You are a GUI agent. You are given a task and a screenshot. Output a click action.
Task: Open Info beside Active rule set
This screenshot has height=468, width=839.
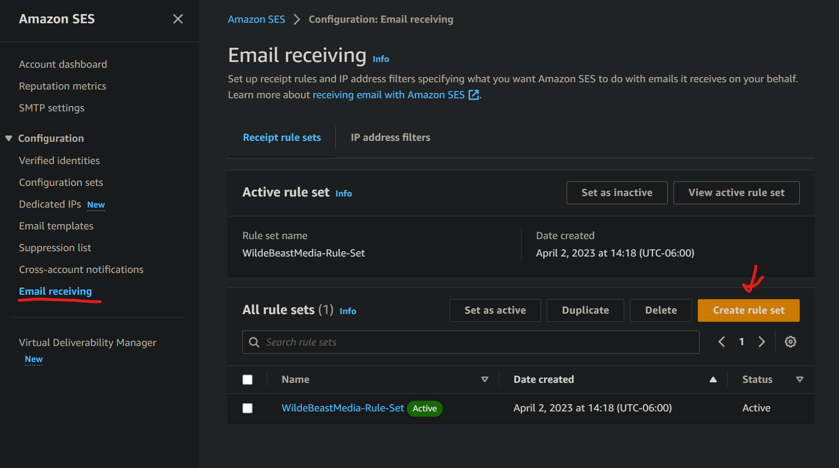coord(344,193)
